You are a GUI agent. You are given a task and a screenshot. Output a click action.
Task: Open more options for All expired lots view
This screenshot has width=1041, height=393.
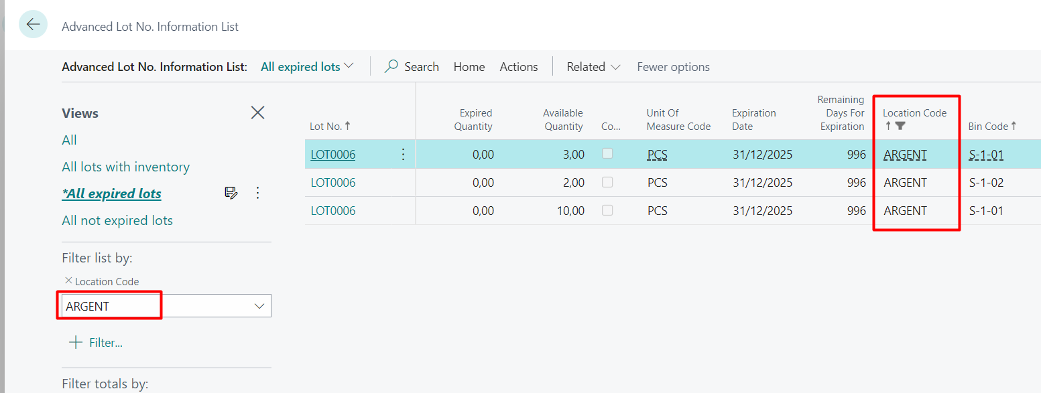coord(258,193)
